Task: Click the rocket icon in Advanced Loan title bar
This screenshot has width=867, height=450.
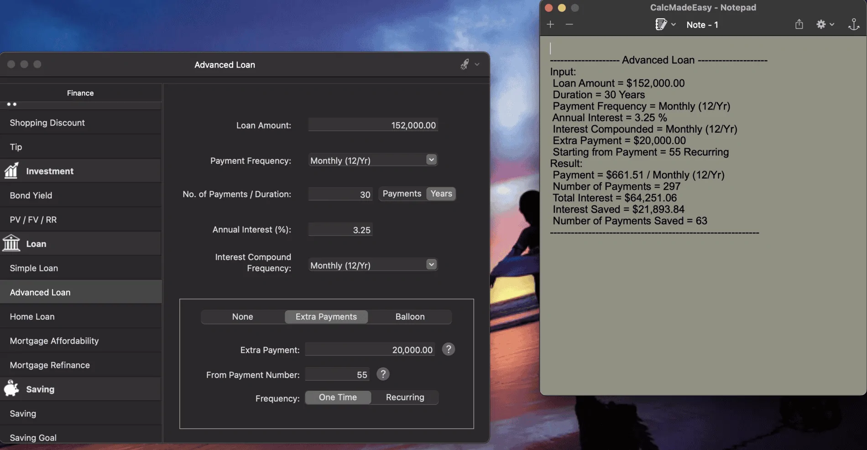Action: (465, 64)
